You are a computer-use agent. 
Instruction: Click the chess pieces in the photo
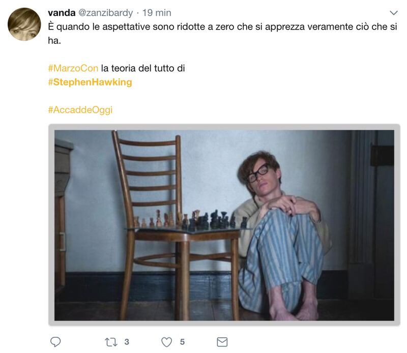click(189, 219)
